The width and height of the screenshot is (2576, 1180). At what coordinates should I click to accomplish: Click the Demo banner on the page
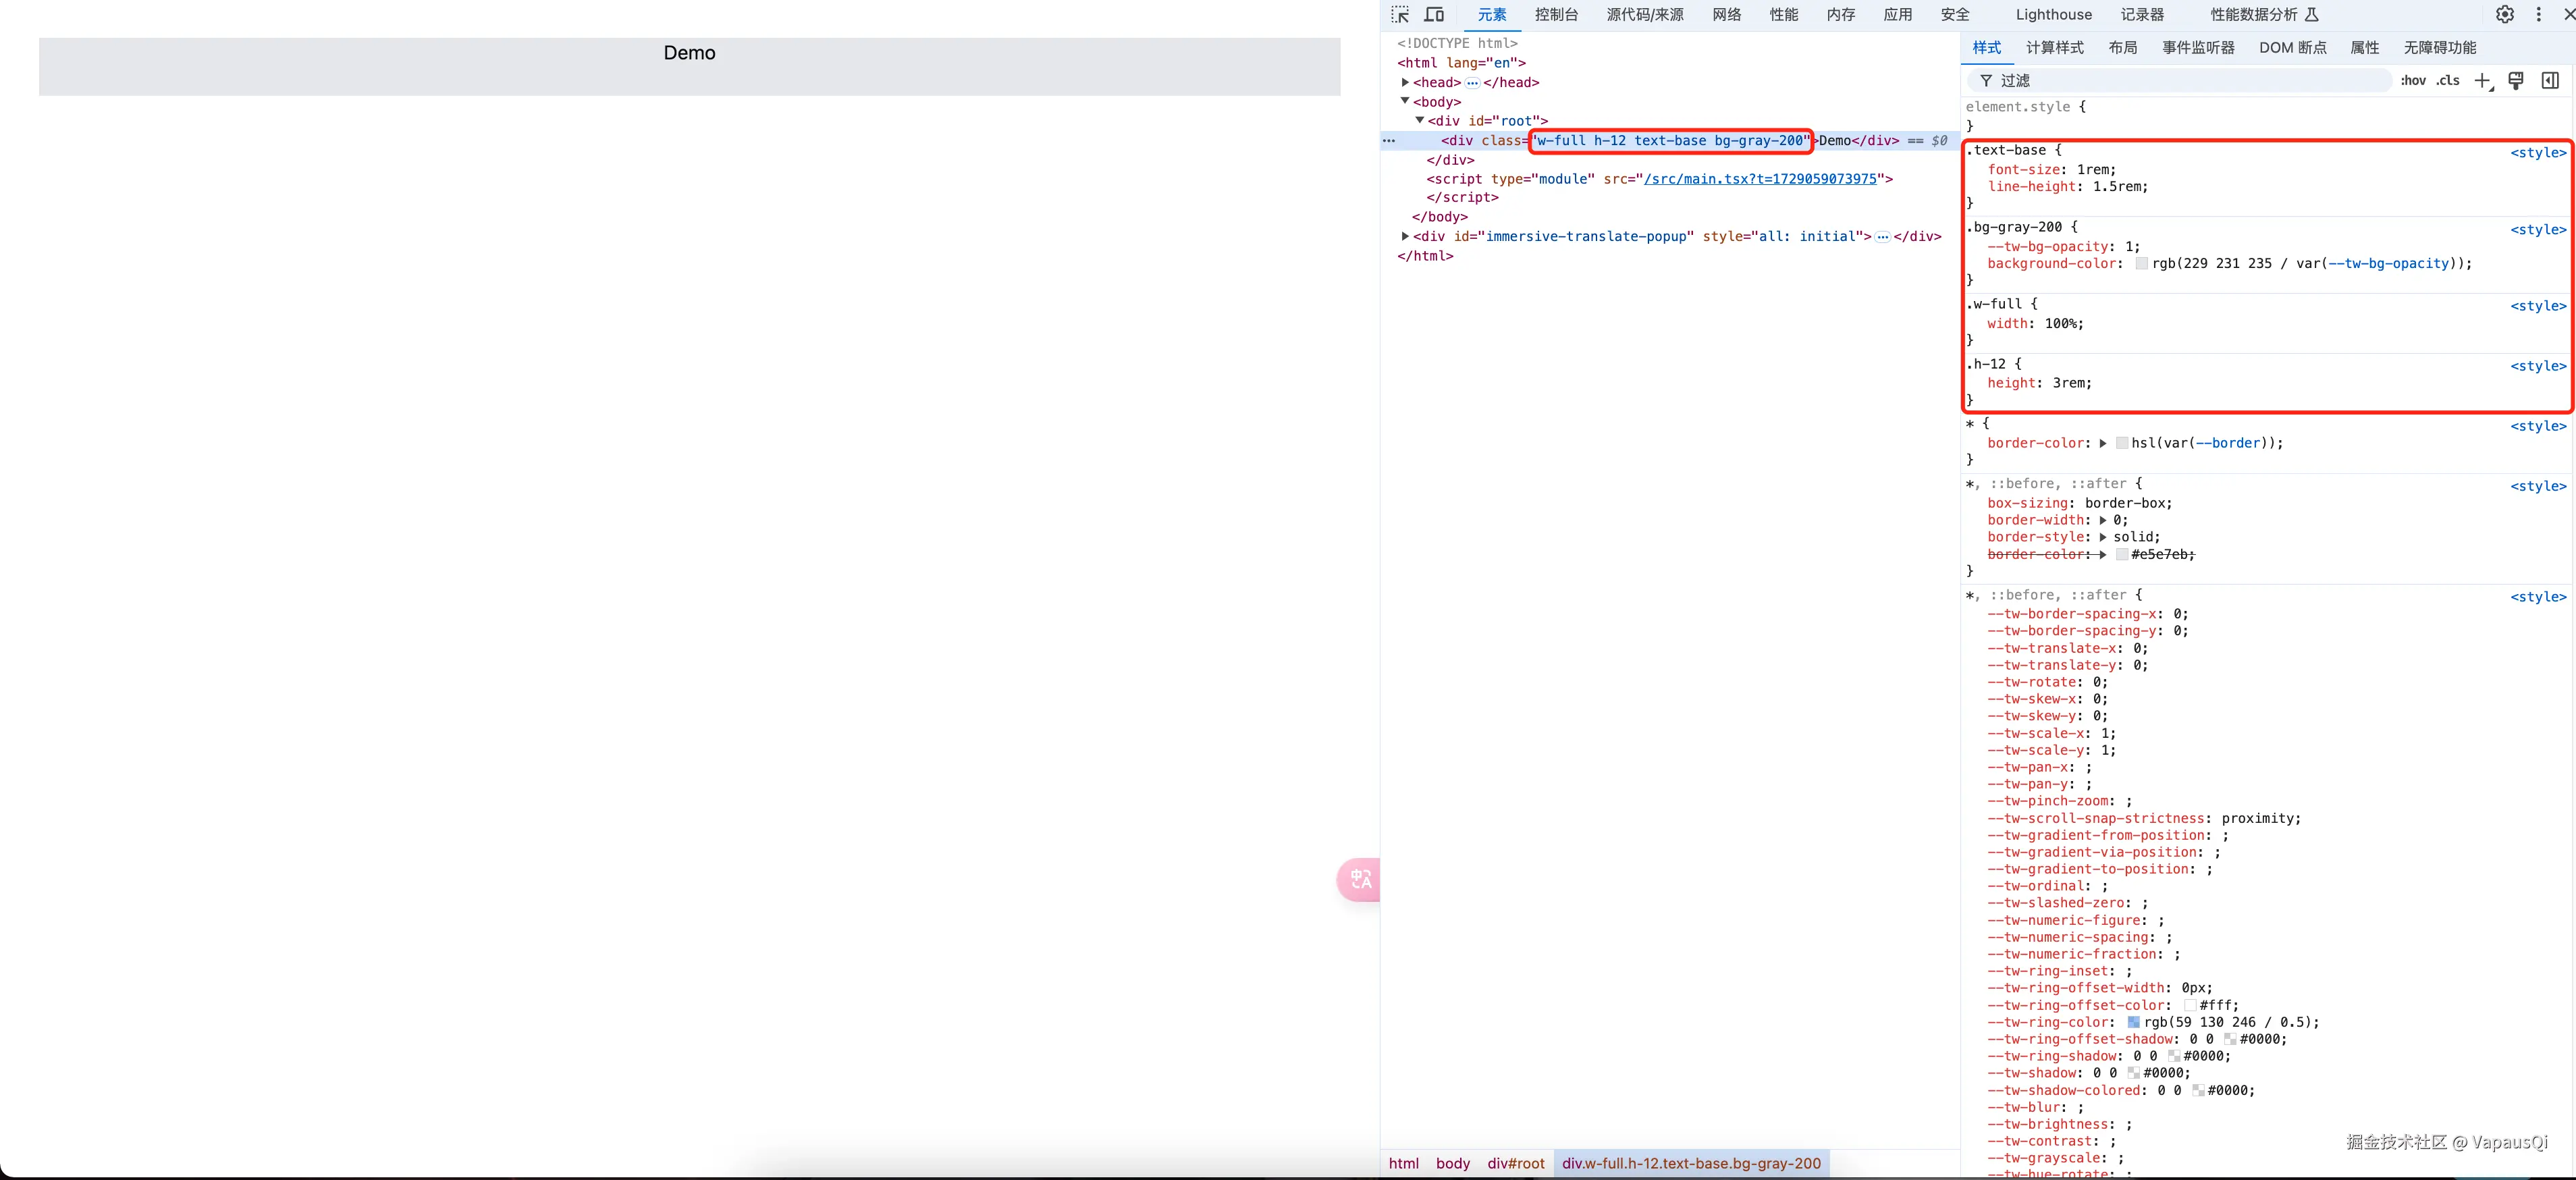[689, 67]
